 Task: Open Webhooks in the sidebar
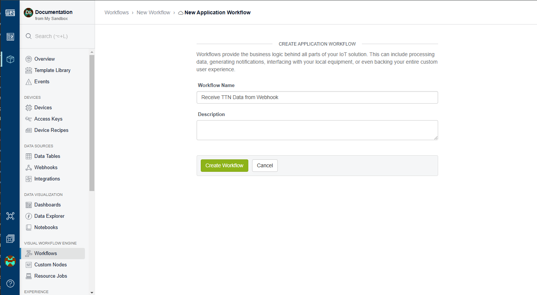click(46, 167)
